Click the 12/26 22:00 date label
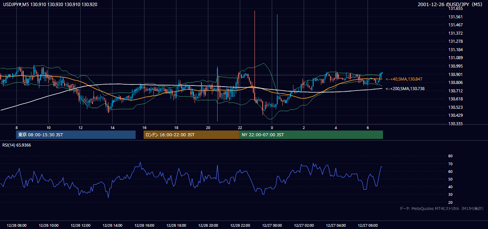This screenshot has width=488, height=229. [240, 226]
